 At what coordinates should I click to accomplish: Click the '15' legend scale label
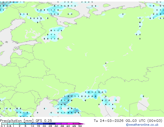[x=38, y=126]
